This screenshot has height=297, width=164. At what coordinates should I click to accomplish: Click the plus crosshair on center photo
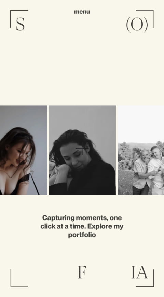82,148
